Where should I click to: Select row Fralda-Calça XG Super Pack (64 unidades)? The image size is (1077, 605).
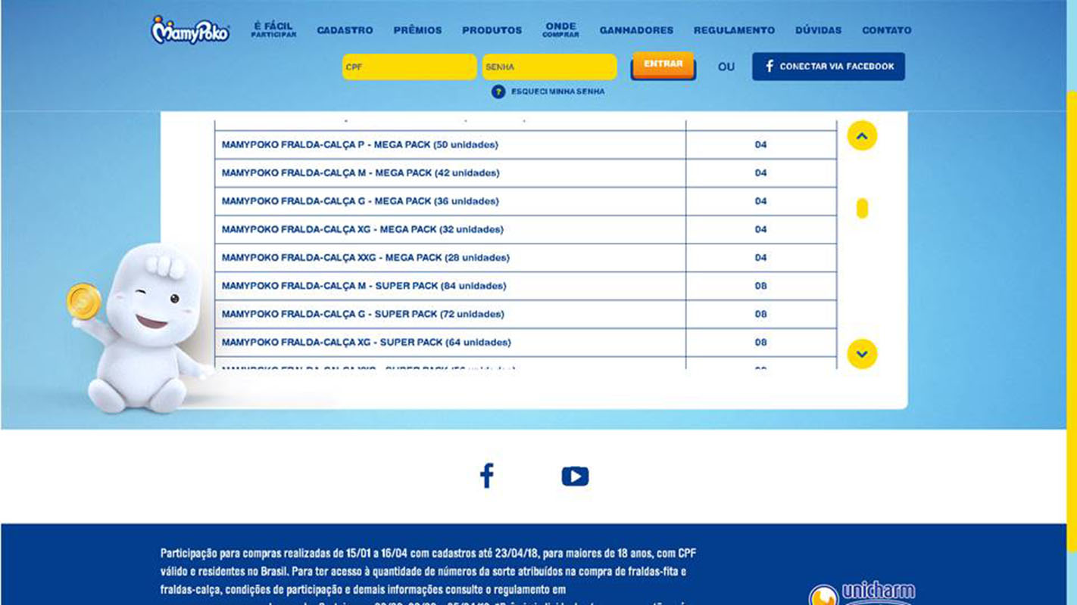(526, 343)
